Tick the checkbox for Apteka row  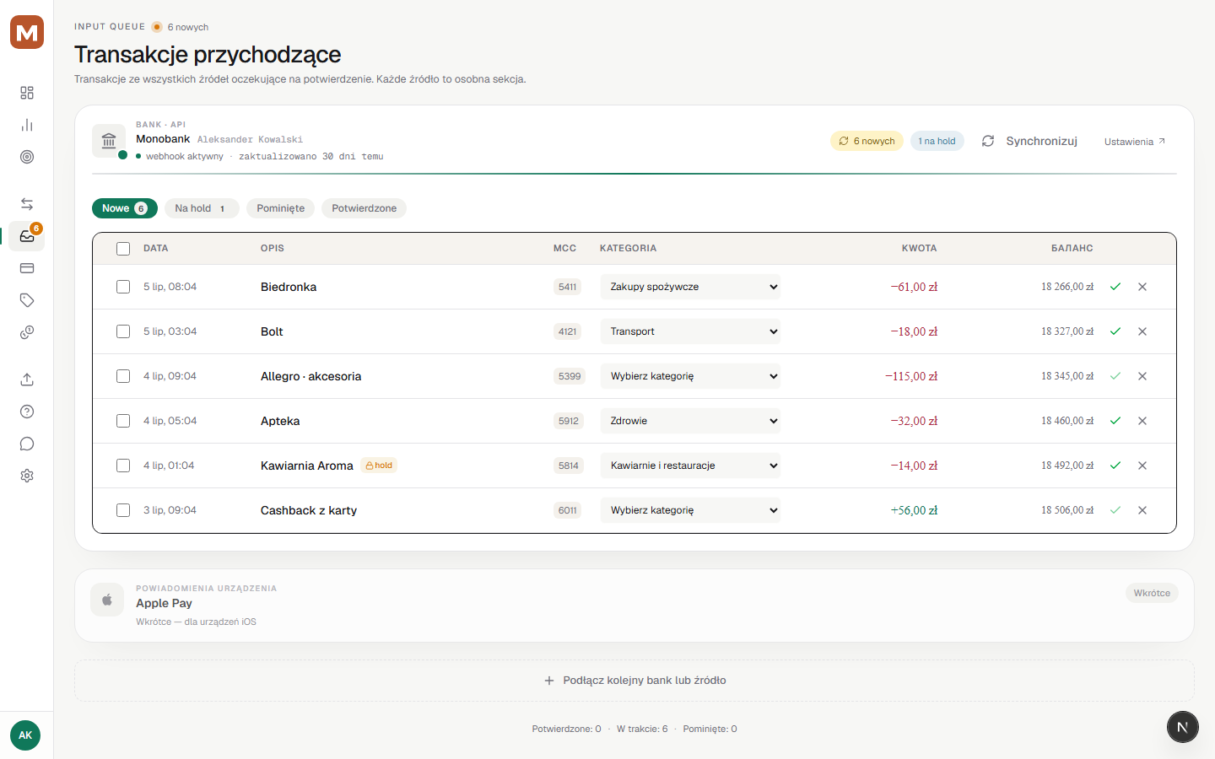[123, 421]
